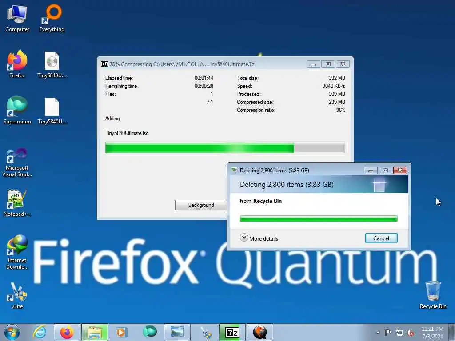Select the blank Tiny5840U file icon
455x341 pixels.
pos(52,111)
